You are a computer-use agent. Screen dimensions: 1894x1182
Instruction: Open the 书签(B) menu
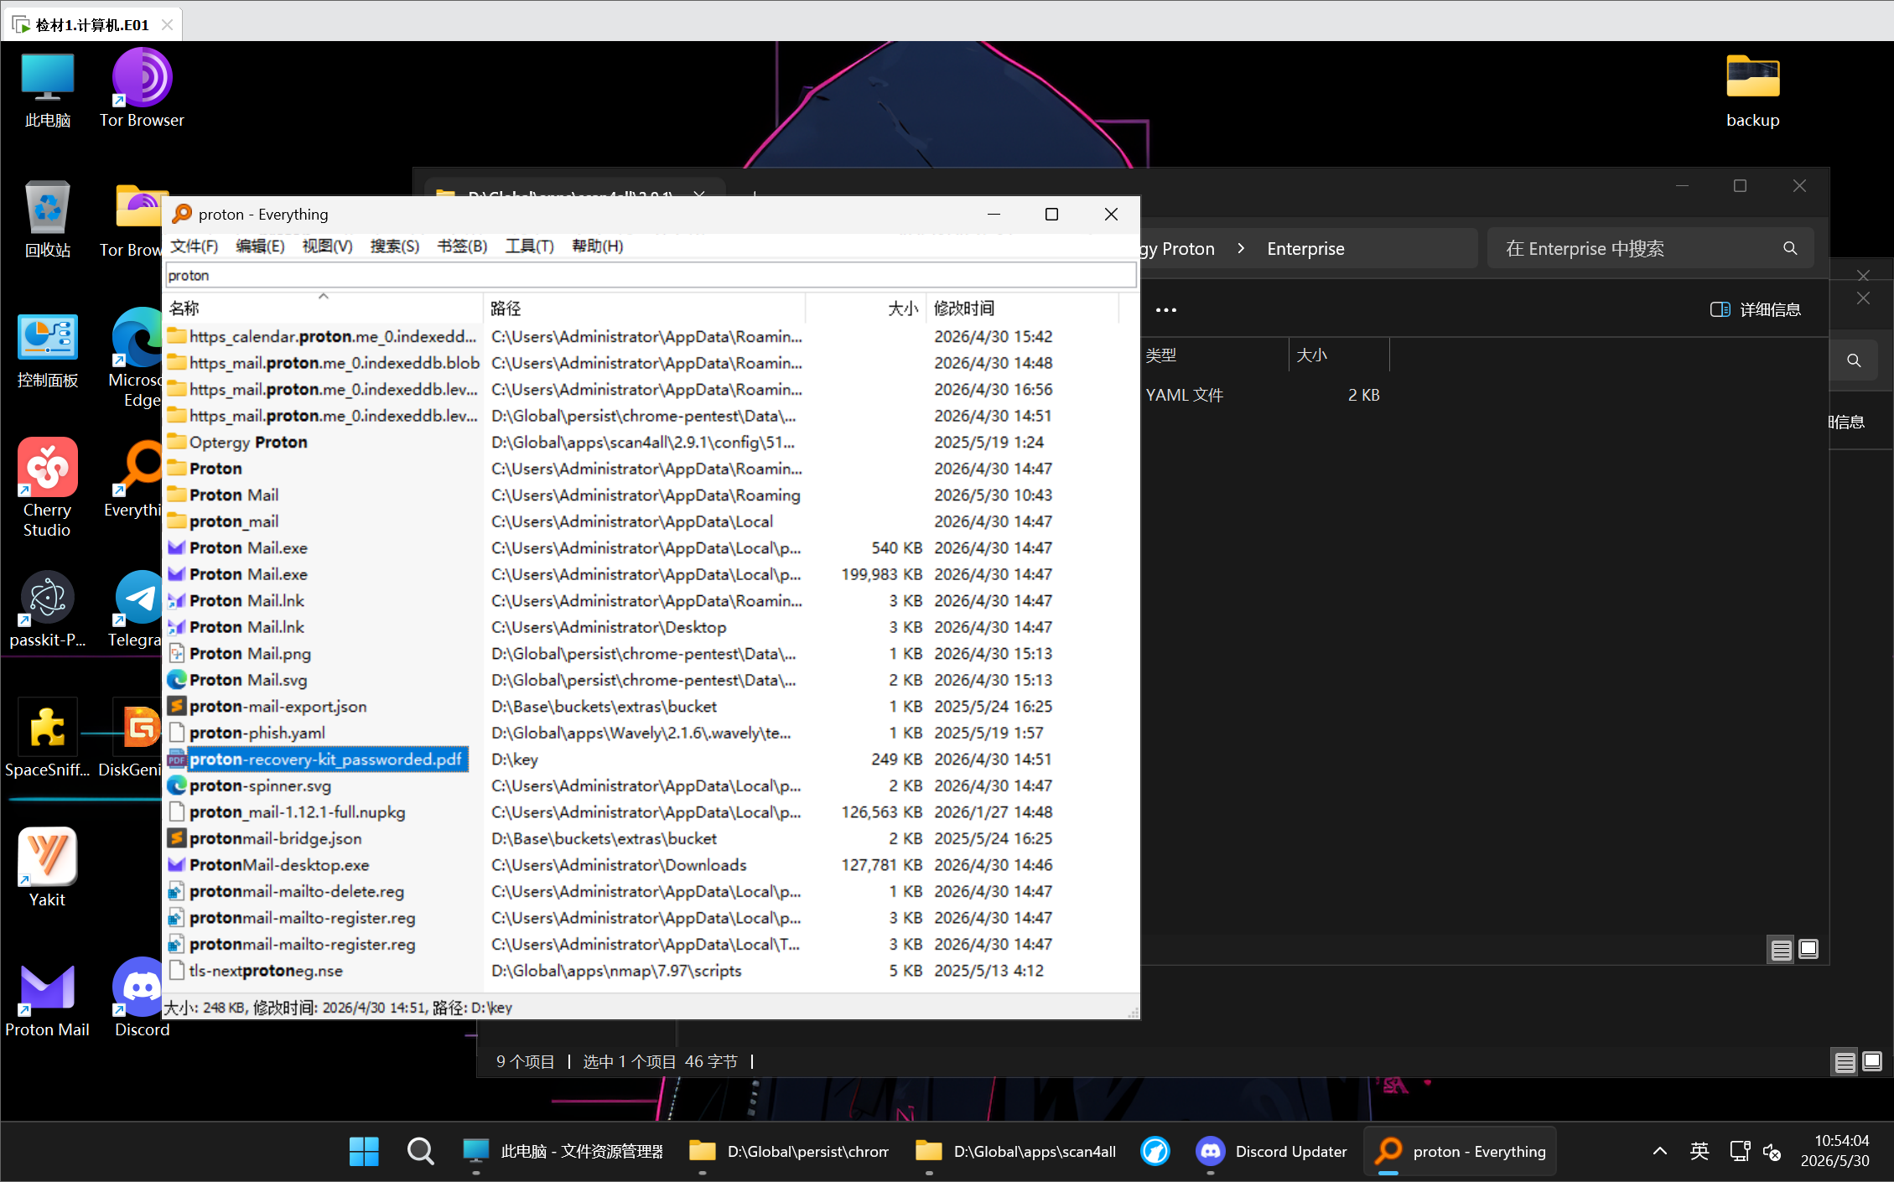tap(462, 246)
